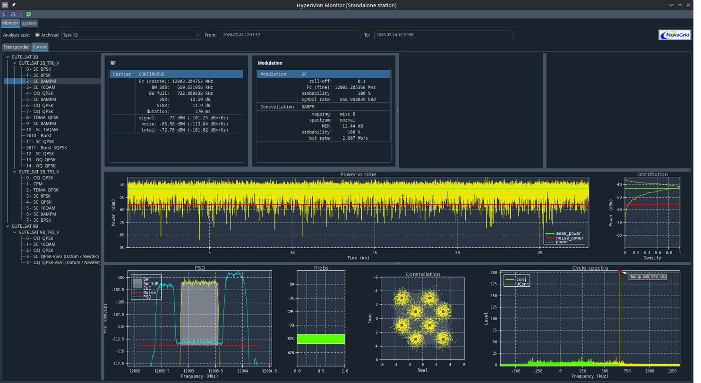Click the layout grid toolbar icon

(x=13, y=14)
